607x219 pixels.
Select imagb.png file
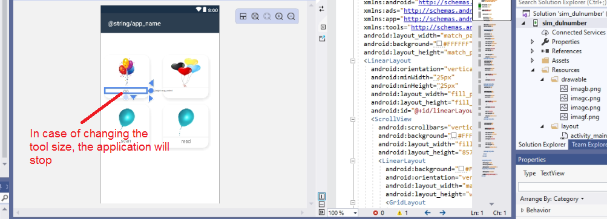[585, 88]
